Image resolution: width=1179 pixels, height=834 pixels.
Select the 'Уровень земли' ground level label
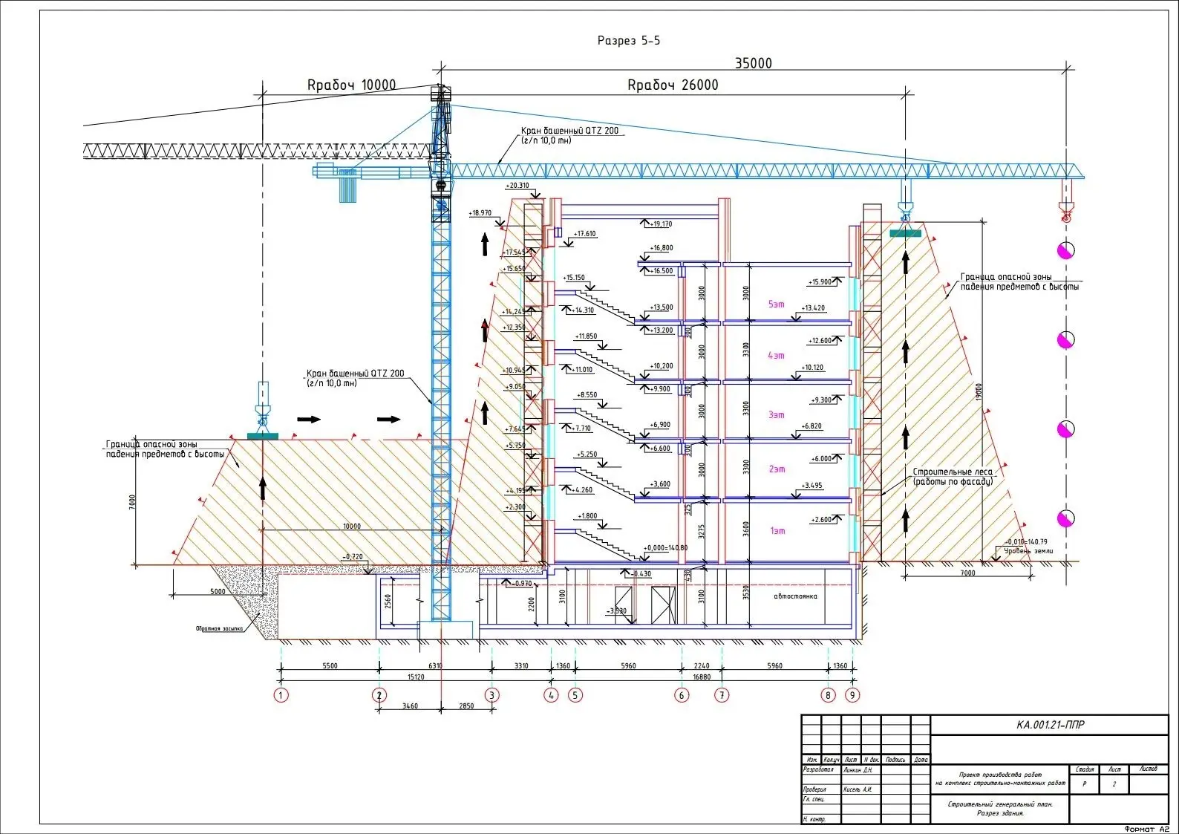pyautogui.click(x=1028, y=551)
